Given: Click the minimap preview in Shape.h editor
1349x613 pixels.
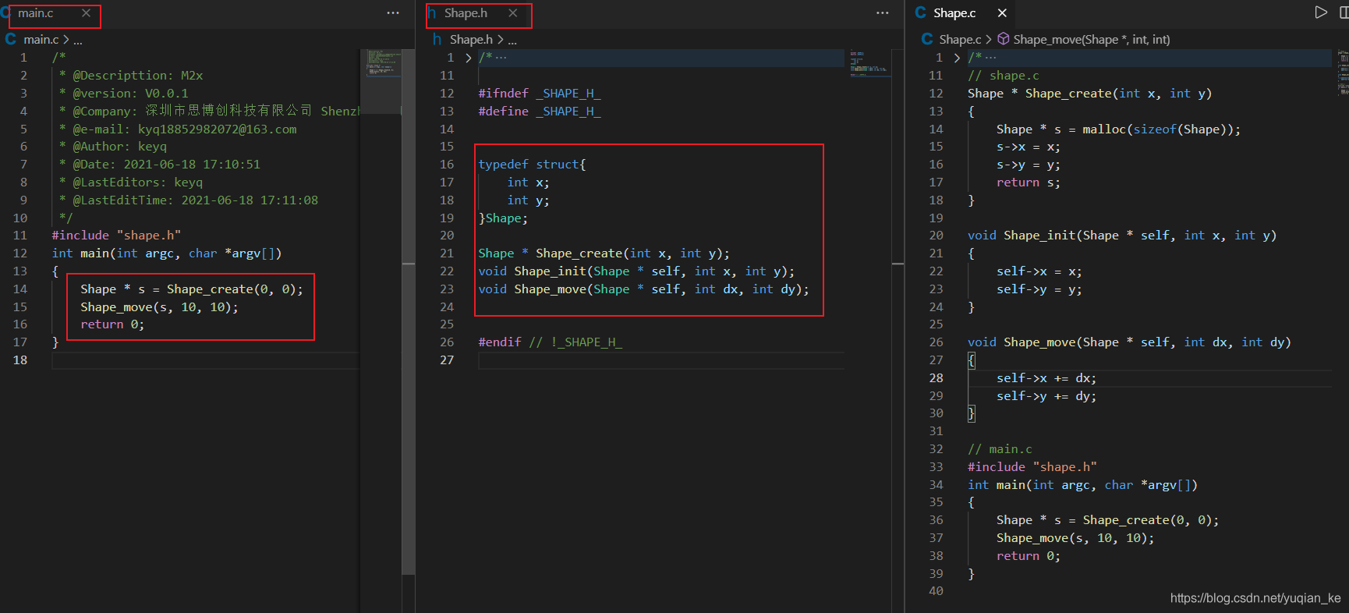Looking at the screenshot, I should point(867,64).
